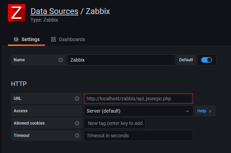Click the info icon beside Timeout
This screenshot has height=153, width=231.
[77, 136]
